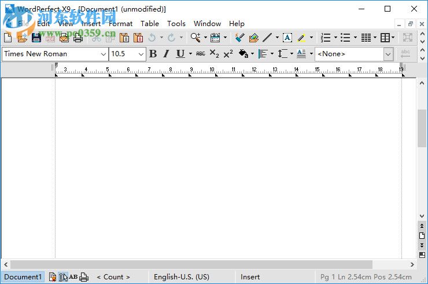Click the horizontal scrollbar thumb

click(x=191, y=264)
